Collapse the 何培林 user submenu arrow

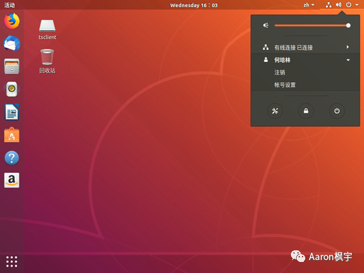(x=348, y=60)
